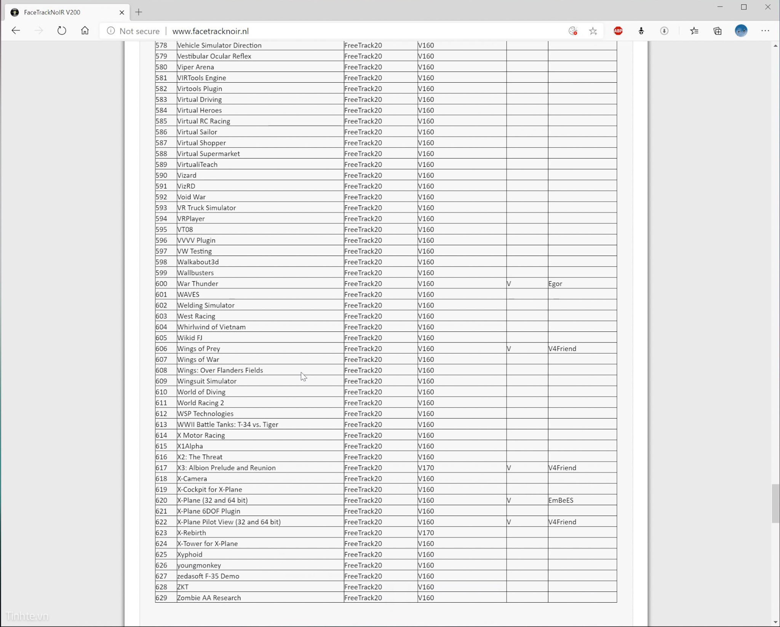The width and height of the screenshot is (780, 627).
Task: Click V160 in the Void War row
Action: 426,197
